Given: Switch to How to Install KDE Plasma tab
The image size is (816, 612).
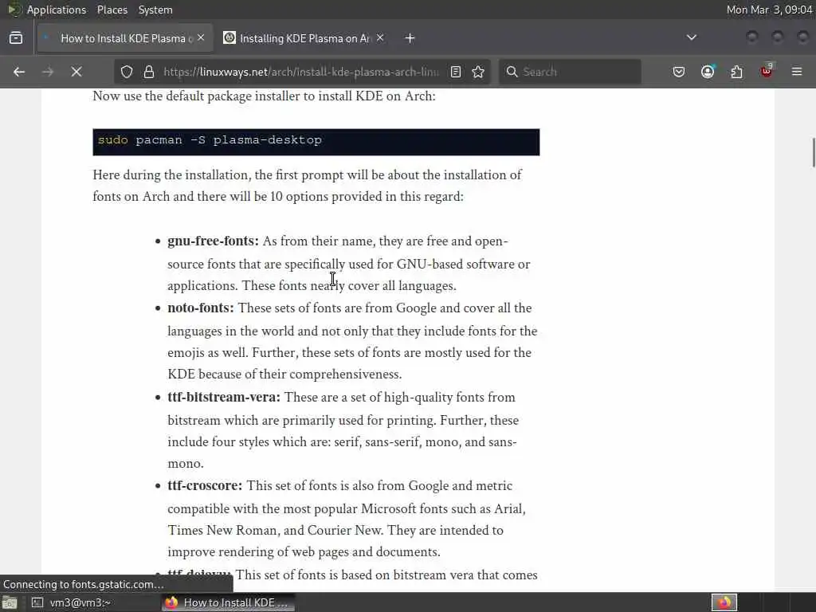Looking at the screenshot, I should [125, 38].
